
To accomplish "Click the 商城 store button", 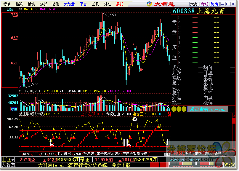I will coord(204,4).
